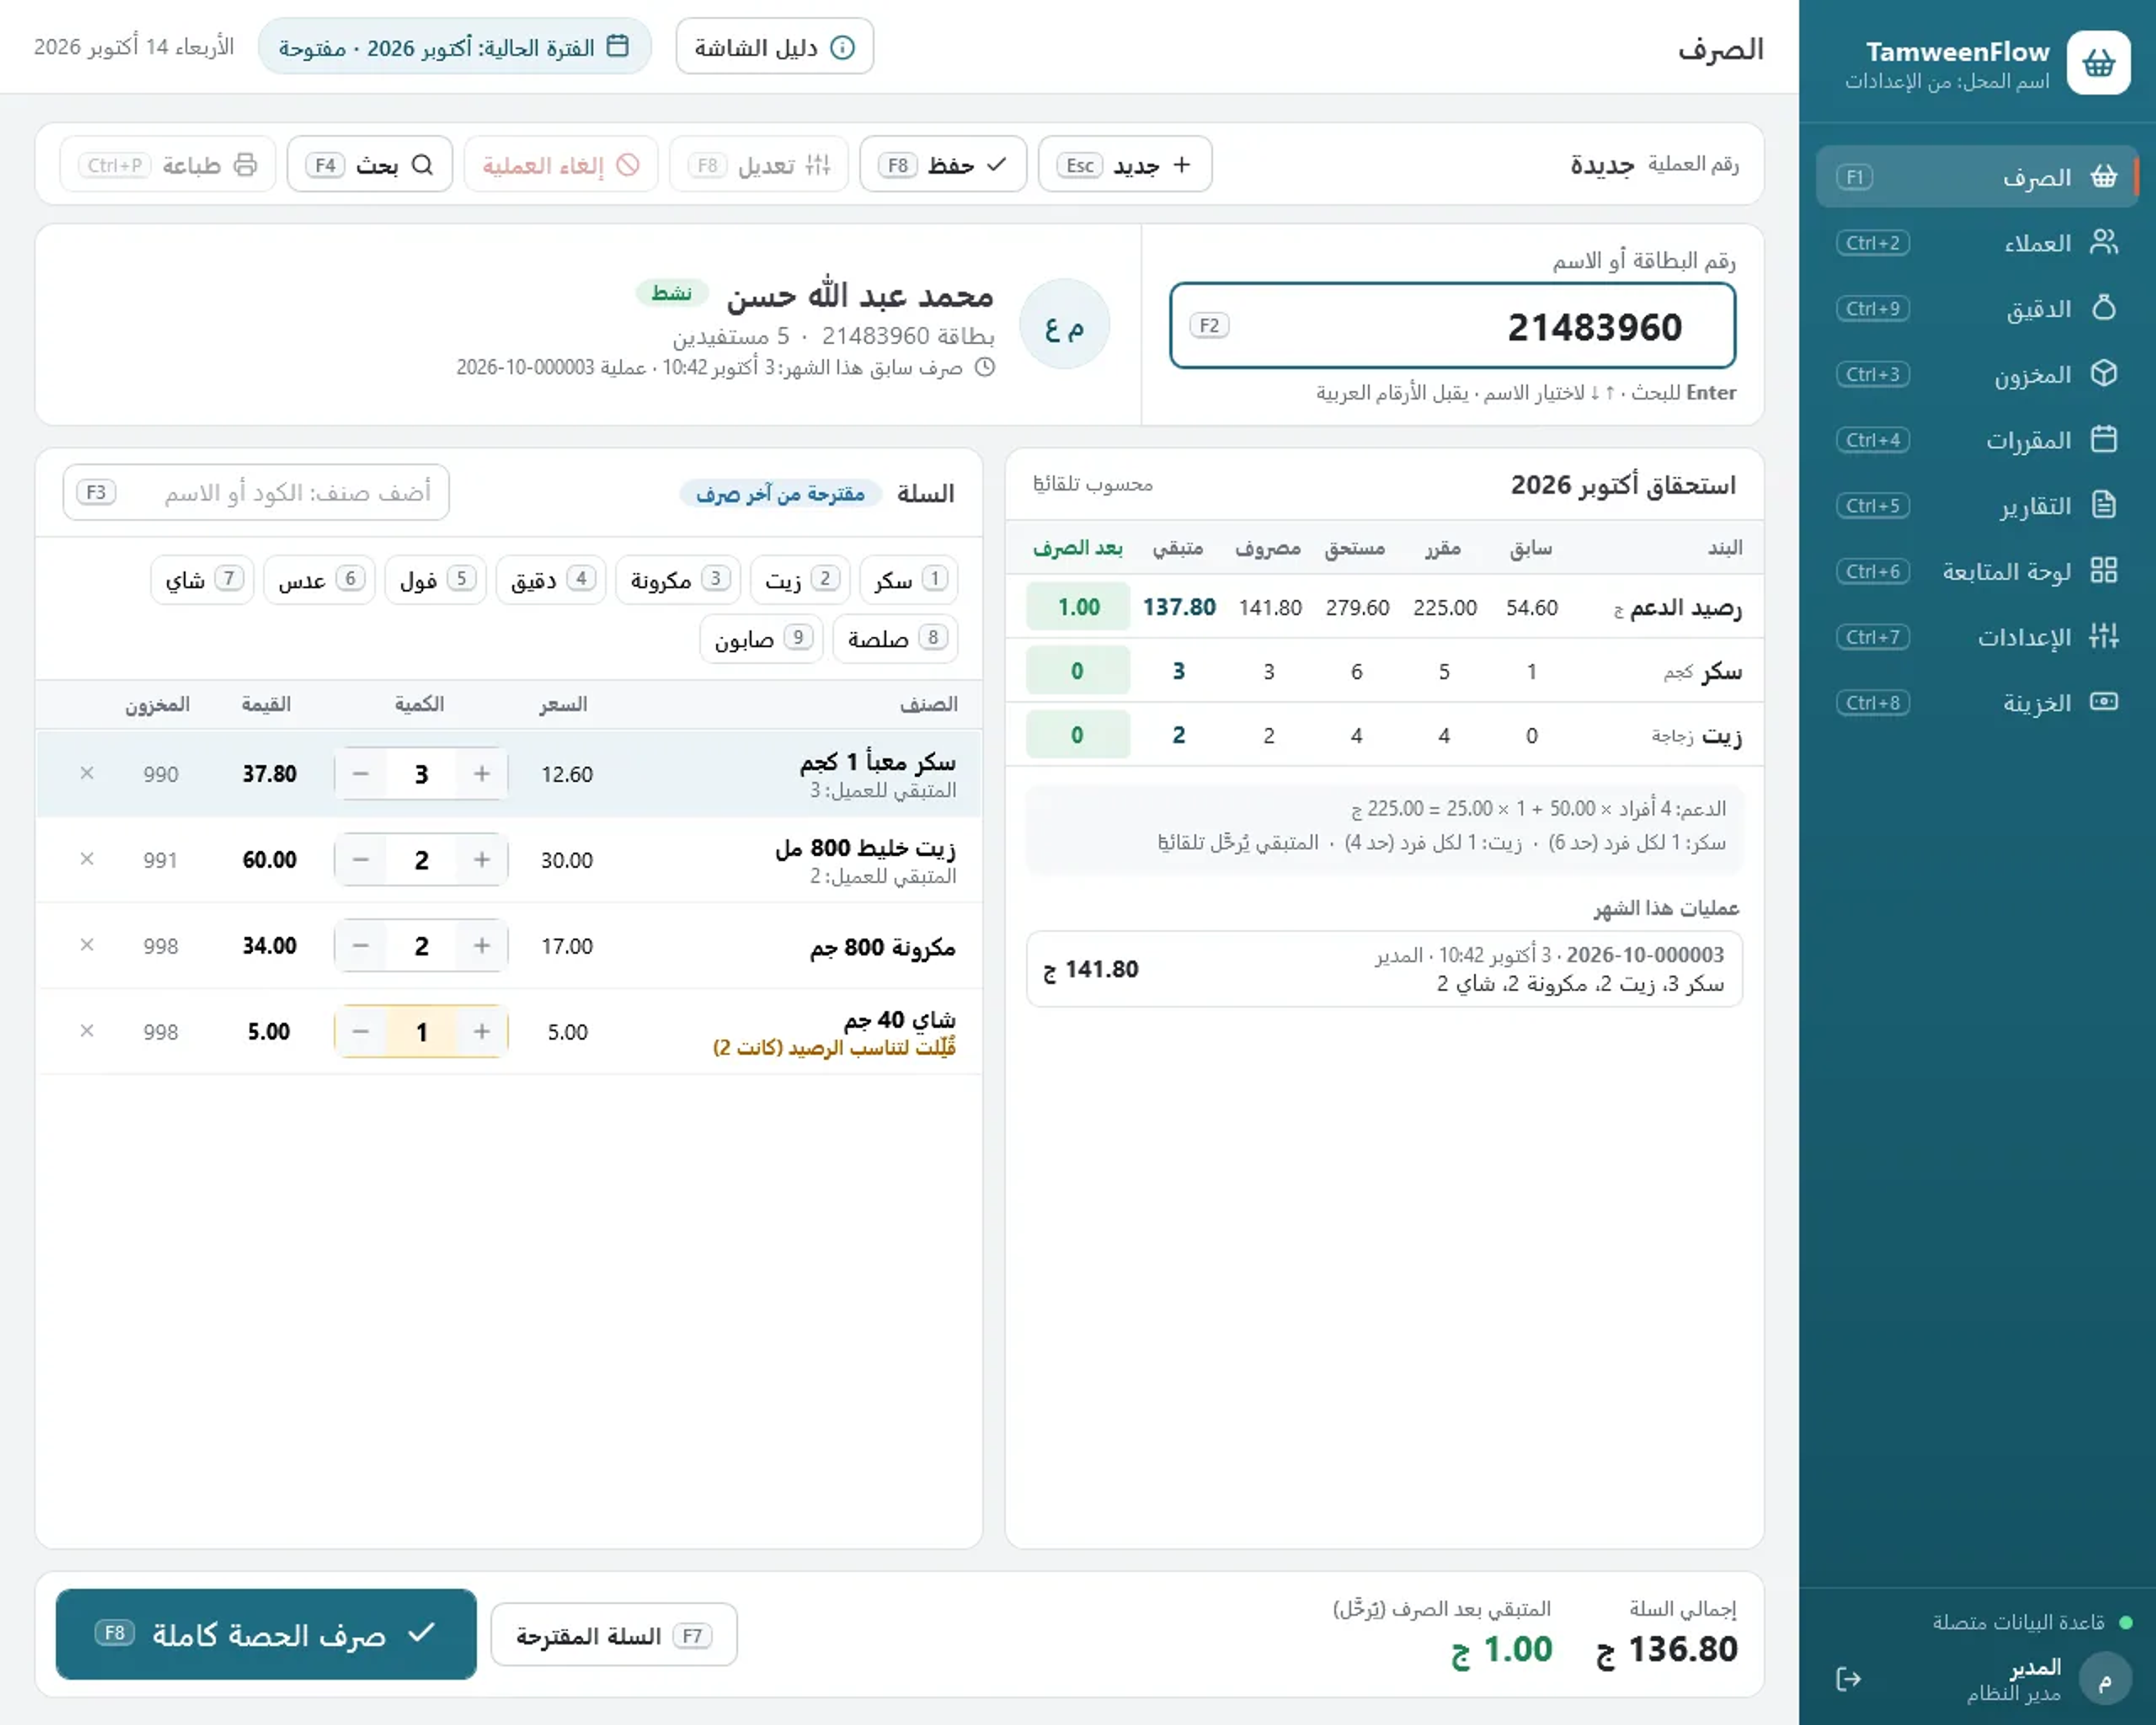
Task: Click the logout icon beside المدير
Action: pos(1848,1679)
